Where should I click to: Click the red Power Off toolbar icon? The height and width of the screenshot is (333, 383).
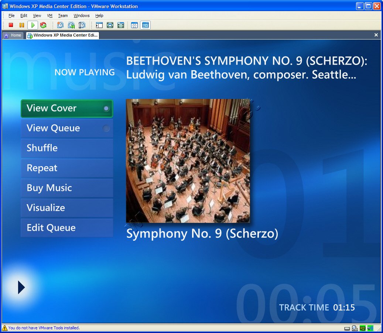pos(11,25)
